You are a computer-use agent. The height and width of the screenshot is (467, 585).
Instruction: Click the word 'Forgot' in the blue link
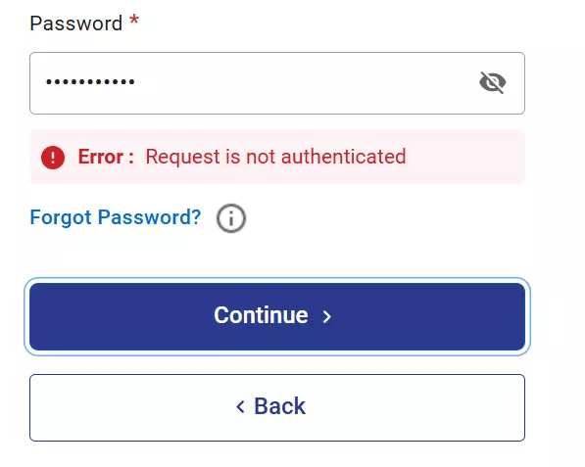61,217
